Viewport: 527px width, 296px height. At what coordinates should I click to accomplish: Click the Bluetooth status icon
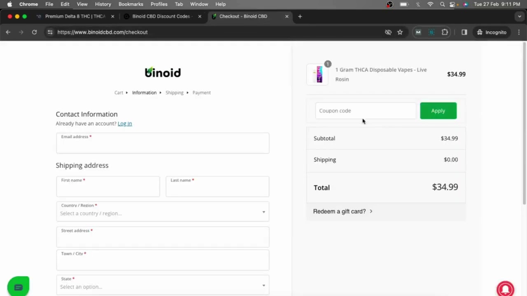click(418, 4)
